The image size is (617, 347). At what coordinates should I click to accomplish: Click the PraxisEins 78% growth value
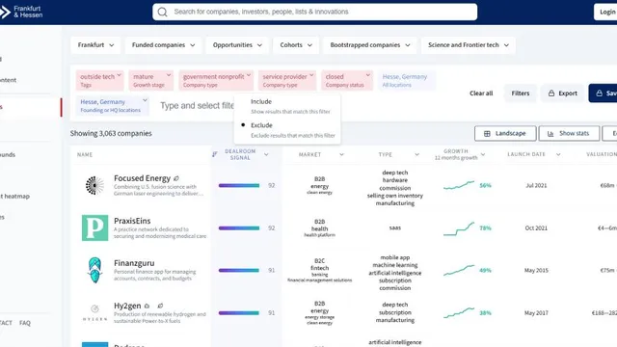[485, 228]
